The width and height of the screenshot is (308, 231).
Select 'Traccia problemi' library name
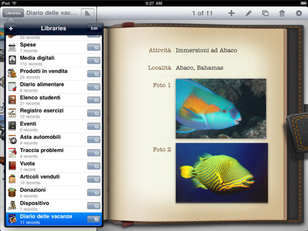tap(42, 150)
